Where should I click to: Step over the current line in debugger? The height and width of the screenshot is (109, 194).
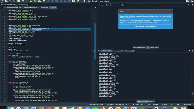click(x=52, y=1)
